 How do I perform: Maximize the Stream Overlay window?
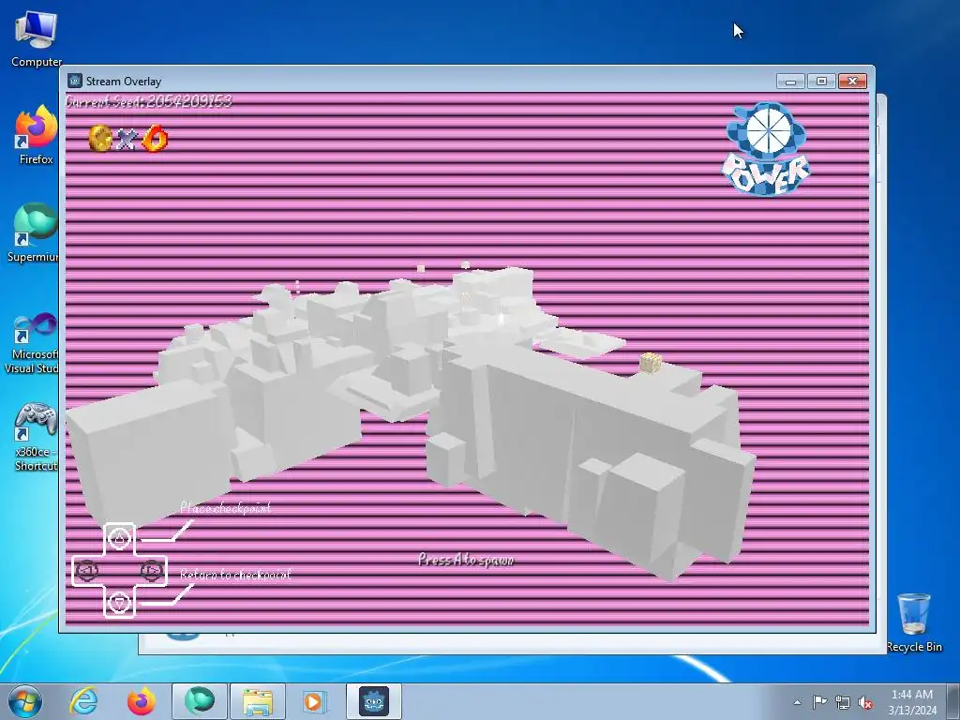821,81
